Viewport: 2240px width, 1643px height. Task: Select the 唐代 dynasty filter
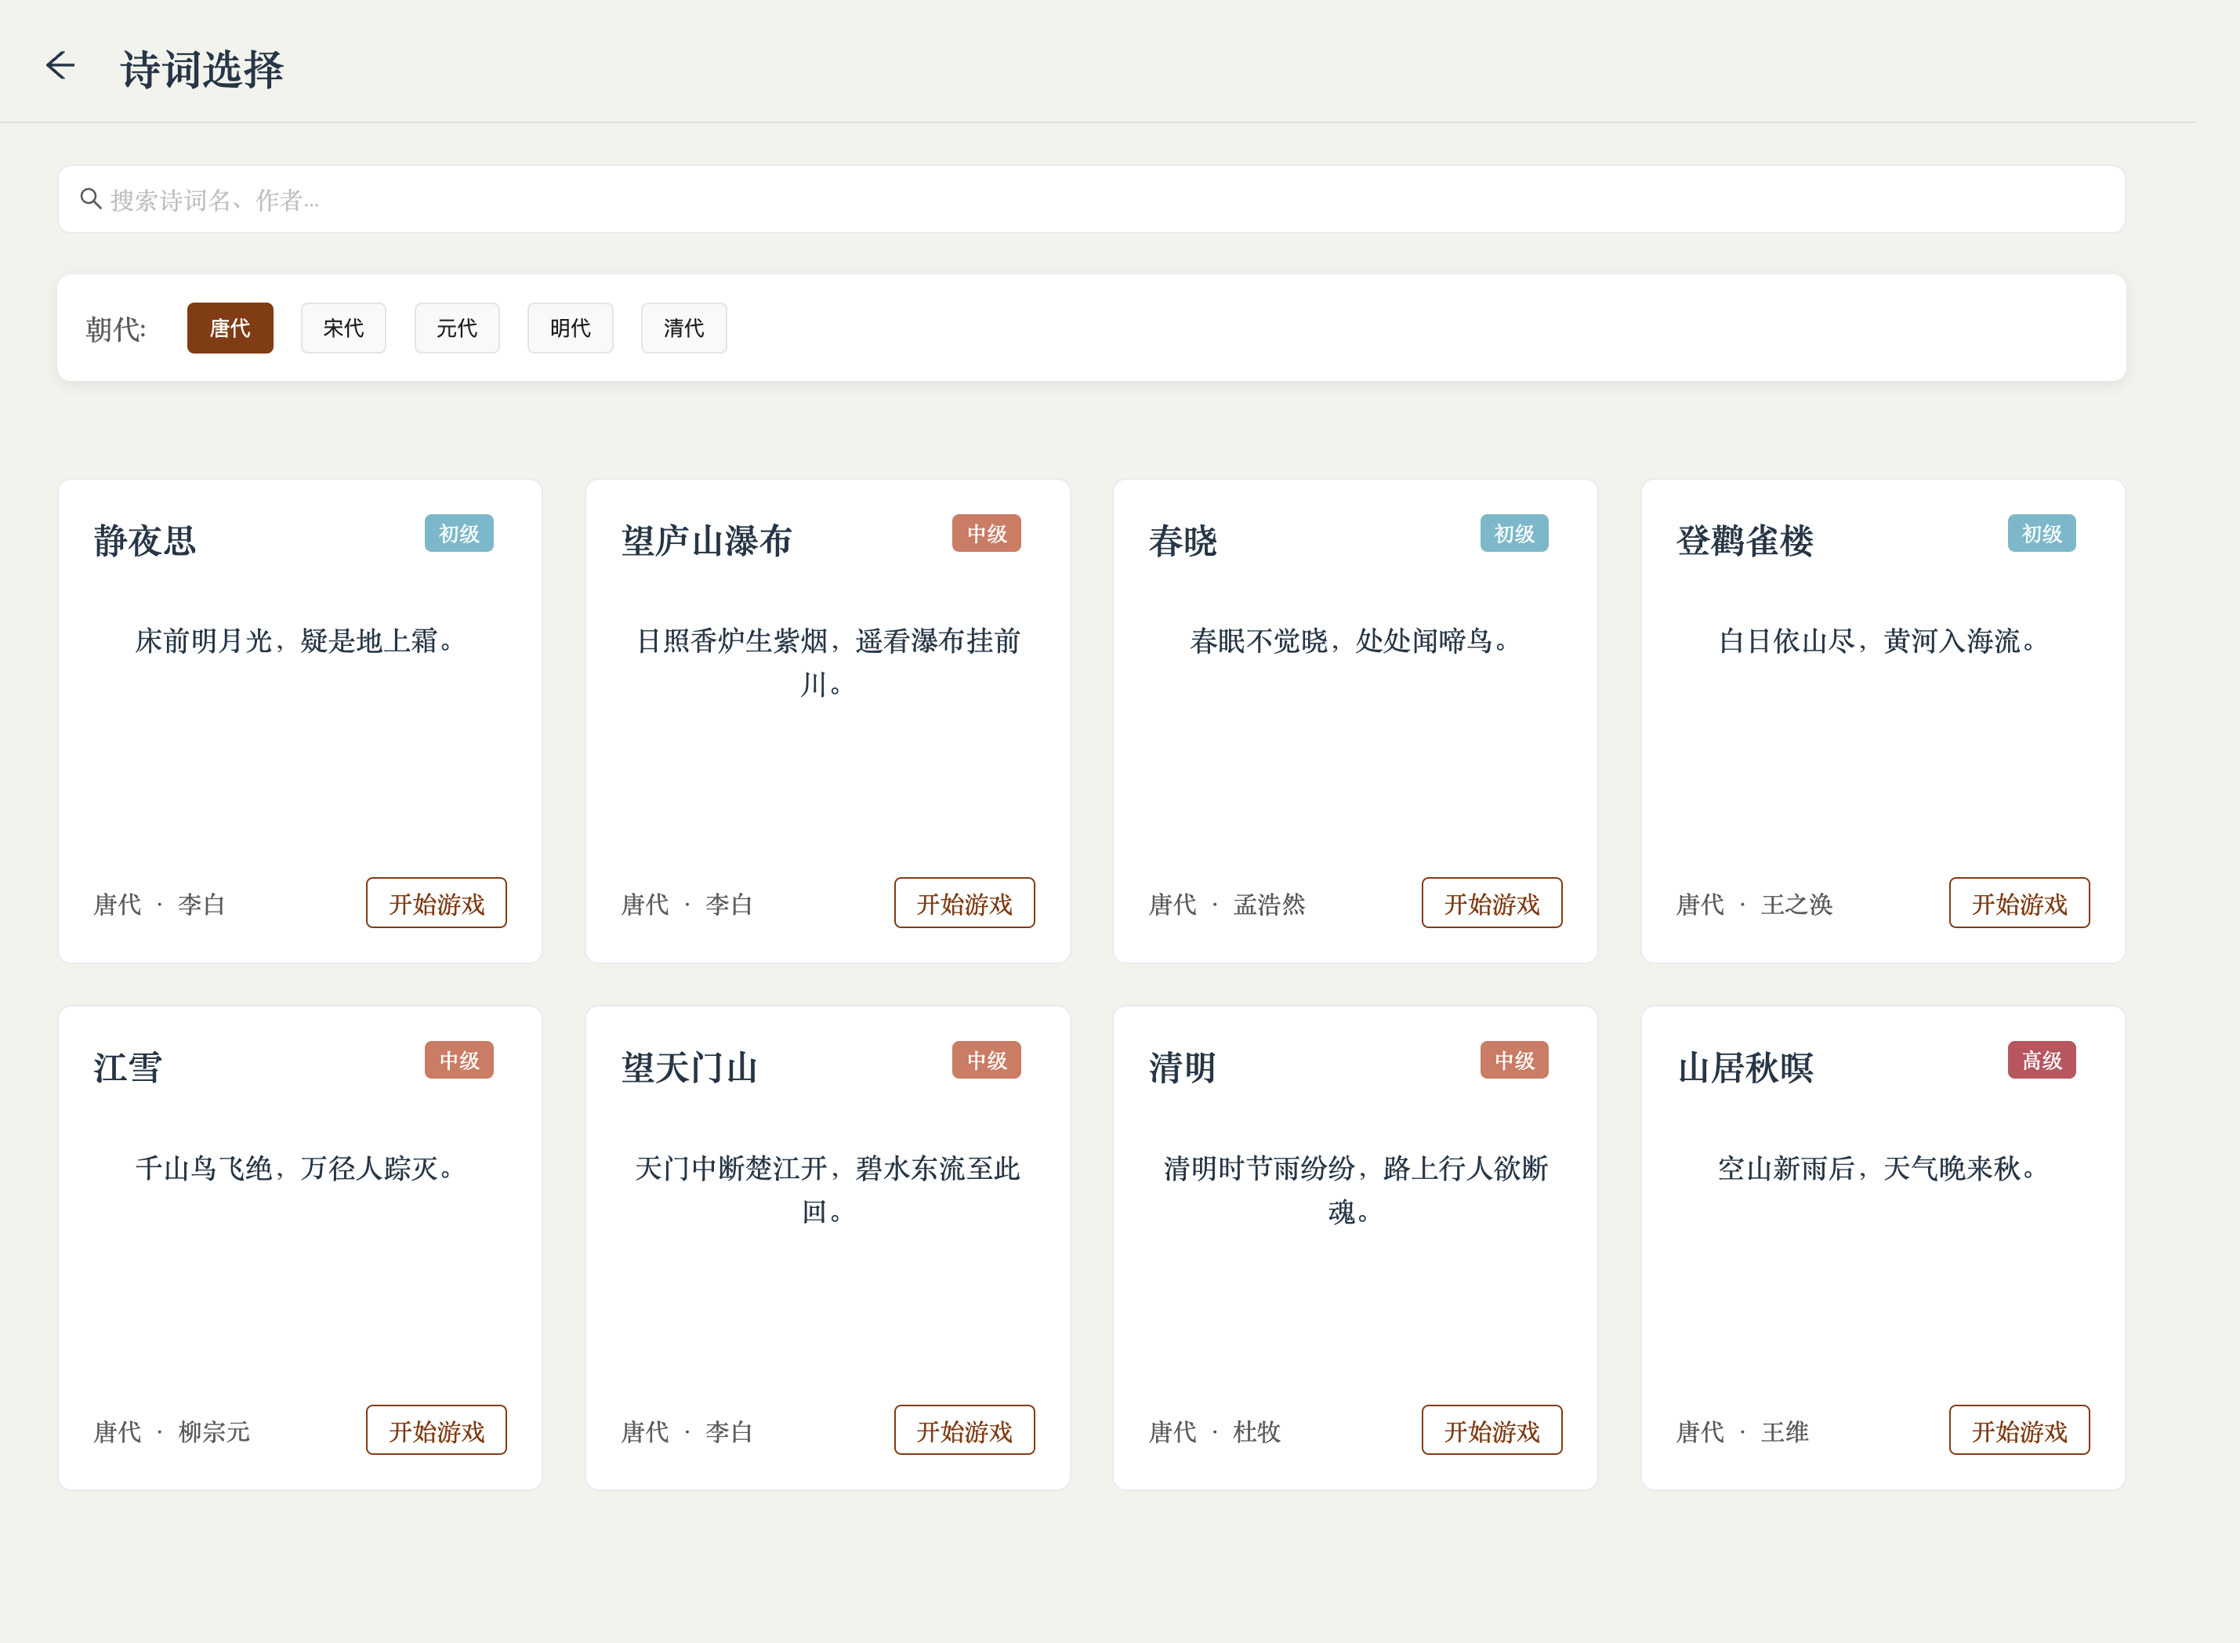(230, 327)
